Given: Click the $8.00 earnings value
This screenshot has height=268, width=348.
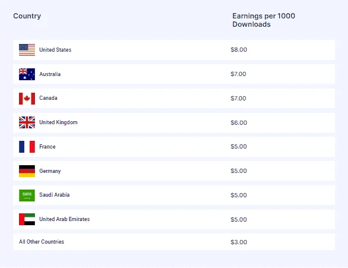Looking at the screenshot, I should 239,49.
